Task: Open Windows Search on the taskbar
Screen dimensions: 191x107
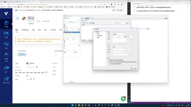Action: coord(76,105)
